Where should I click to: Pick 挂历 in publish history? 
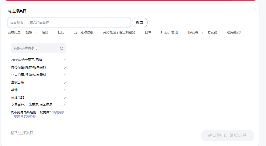click(61, 32)
